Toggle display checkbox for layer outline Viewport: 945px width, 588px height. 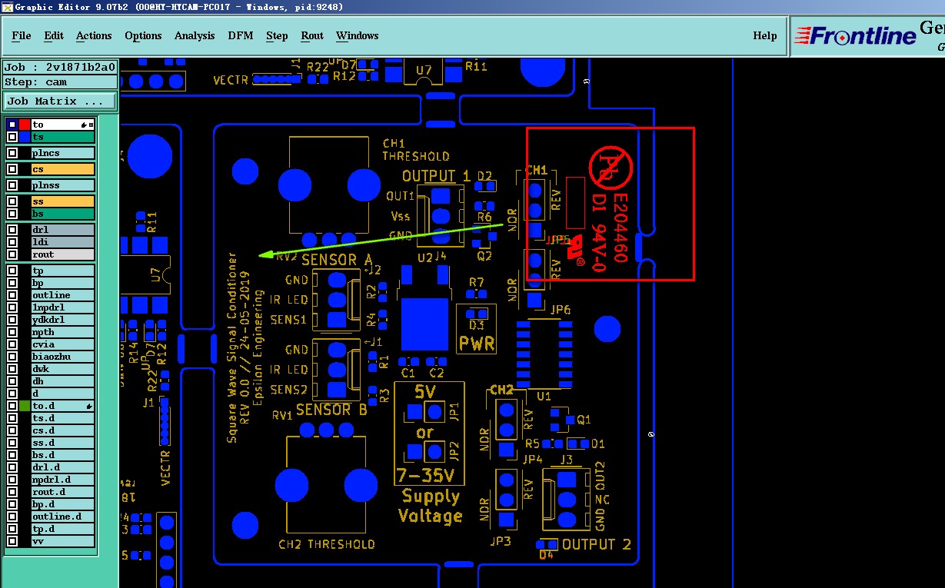(x=12, y=295)
